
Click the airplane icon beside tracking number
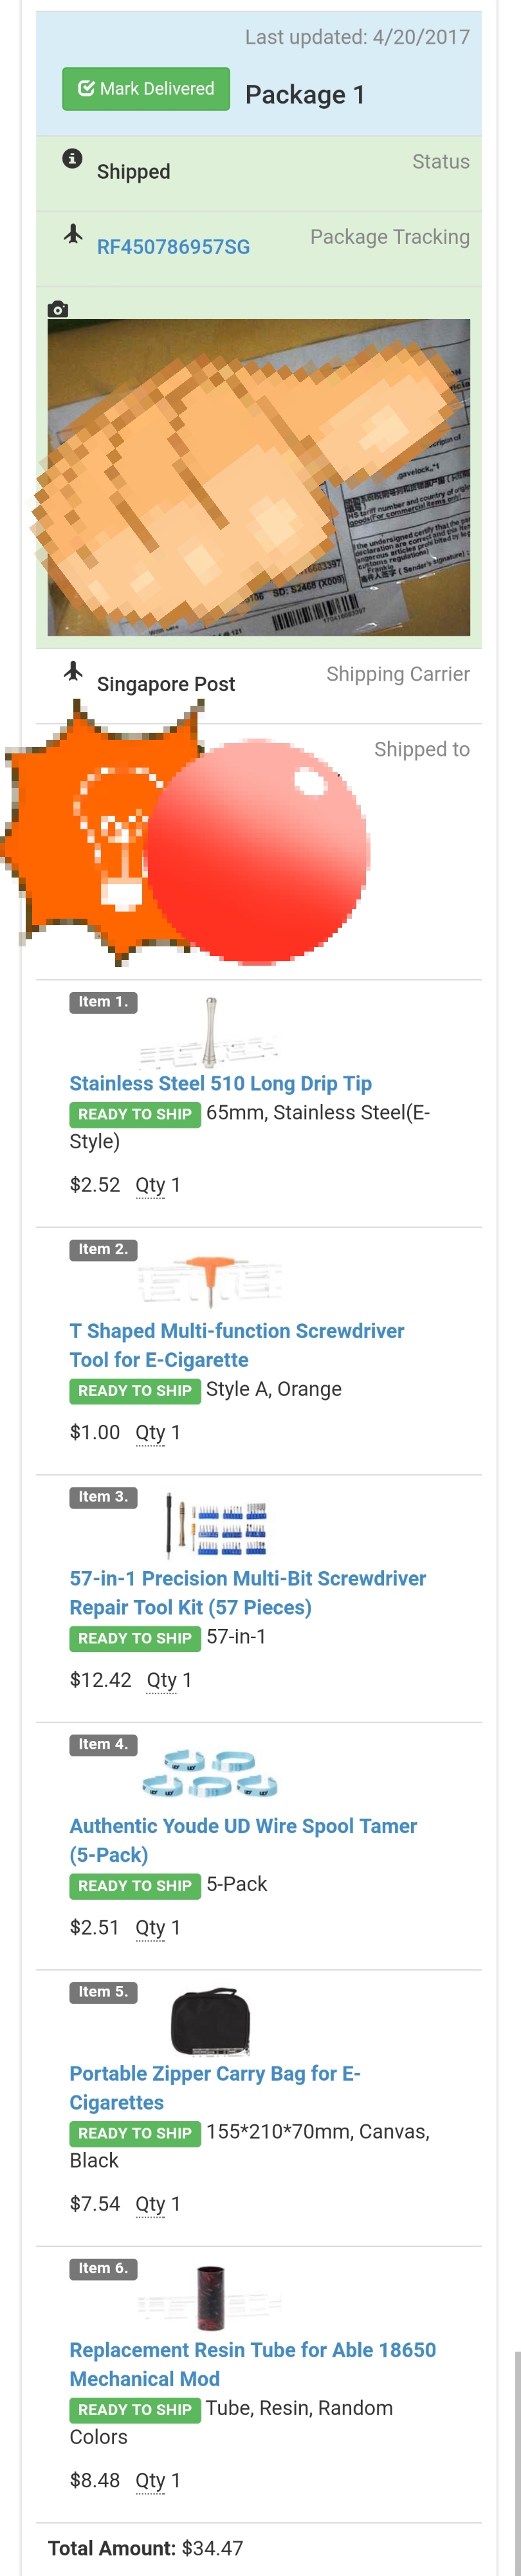pos(73,234)
